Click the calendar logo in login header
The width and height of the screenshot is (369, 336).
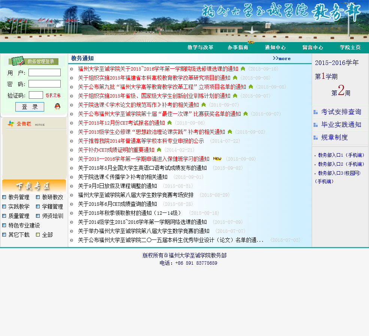18,61
